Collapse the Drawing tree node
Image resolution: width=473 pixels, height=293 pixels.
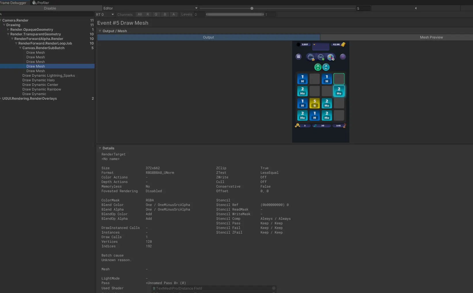coord(4,25)
